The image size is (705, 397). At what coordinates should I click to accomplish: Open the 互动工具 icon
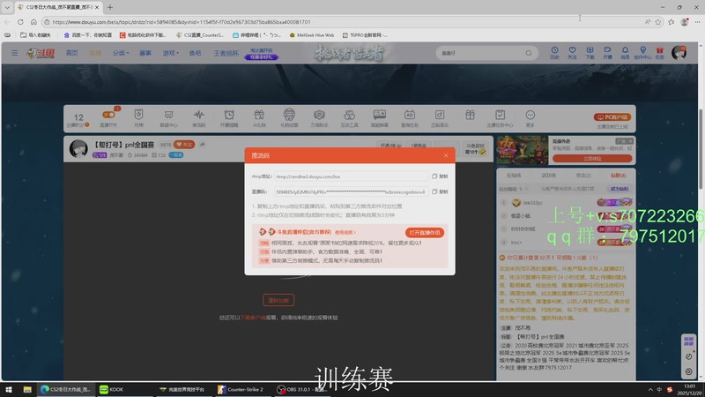pos(349,118)
